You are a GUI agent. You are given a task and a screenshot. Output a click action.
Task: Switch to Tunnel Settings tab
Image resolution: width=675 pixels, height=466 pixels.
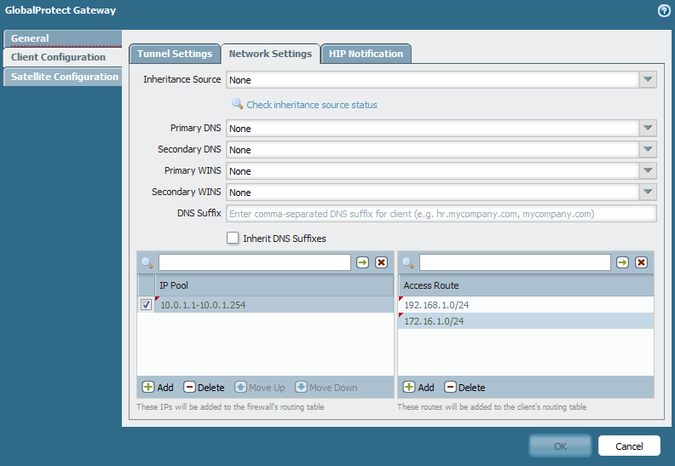175,54
